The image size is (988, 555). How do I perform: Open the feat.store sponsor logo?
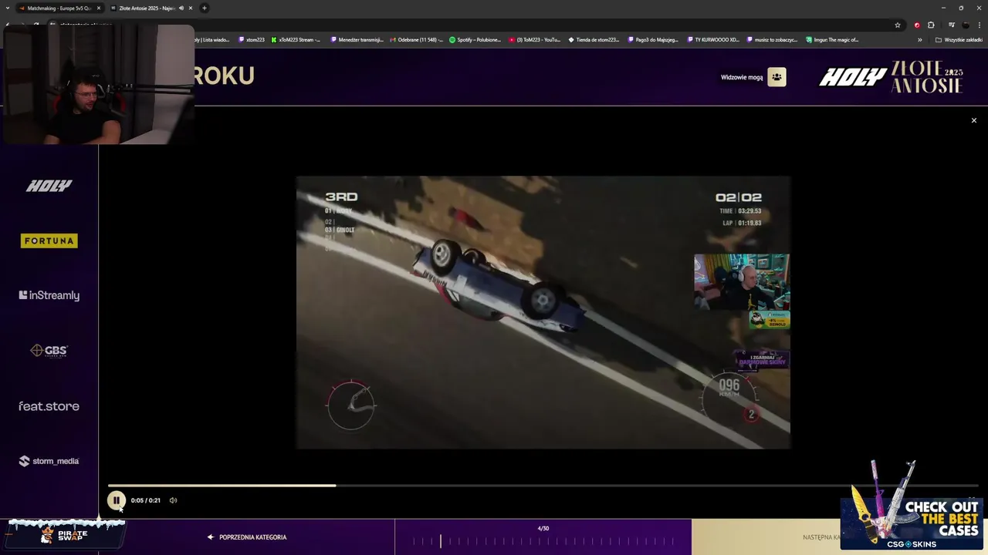coord(49,406)
